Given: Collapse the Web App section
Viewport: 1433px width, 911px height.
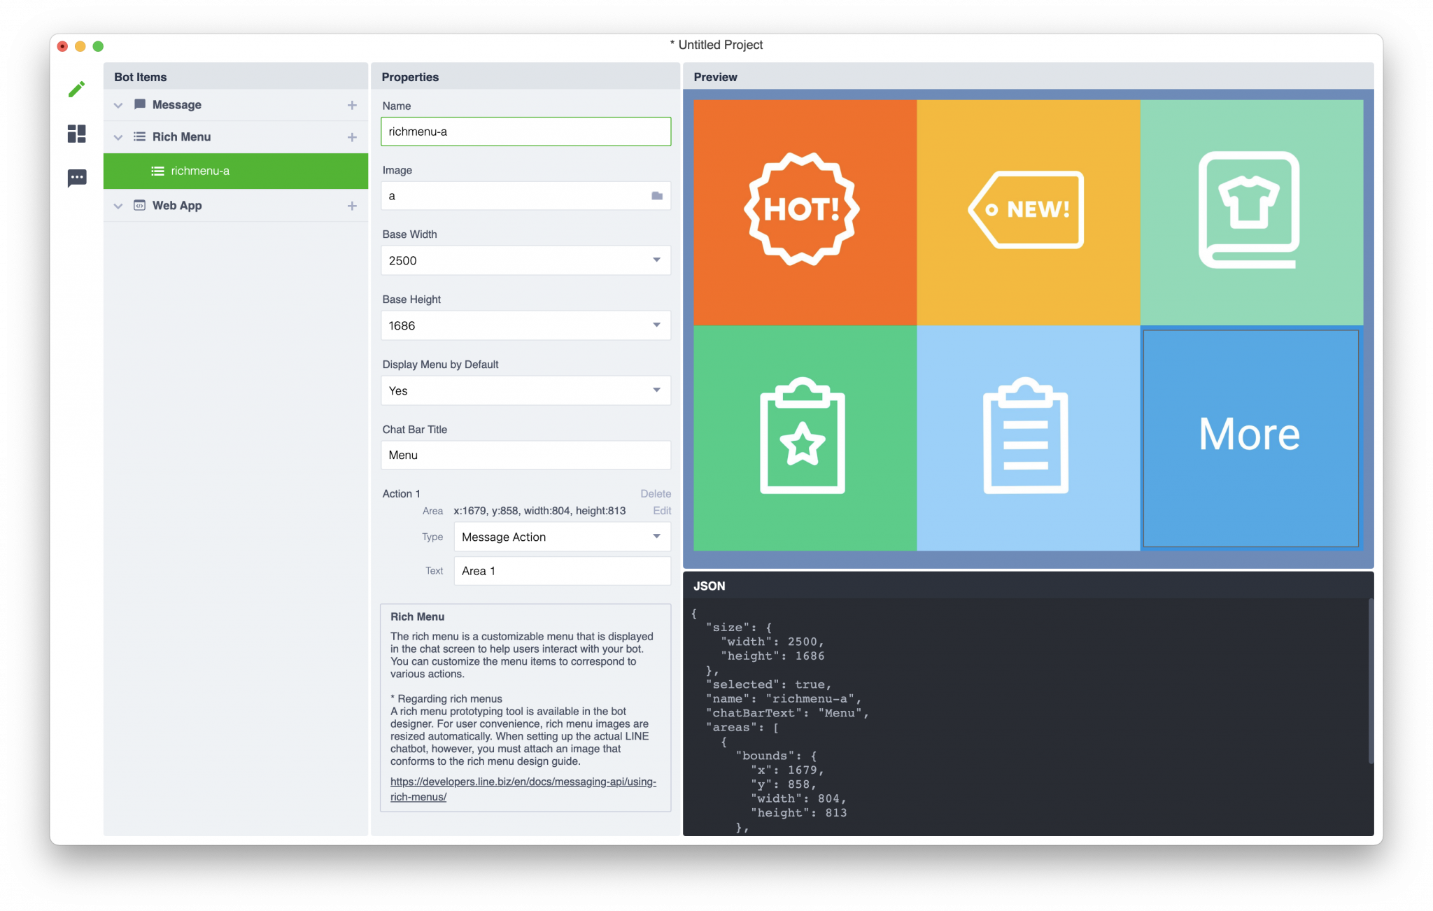Looking at the screenshot, I should [x=118, y=205].
